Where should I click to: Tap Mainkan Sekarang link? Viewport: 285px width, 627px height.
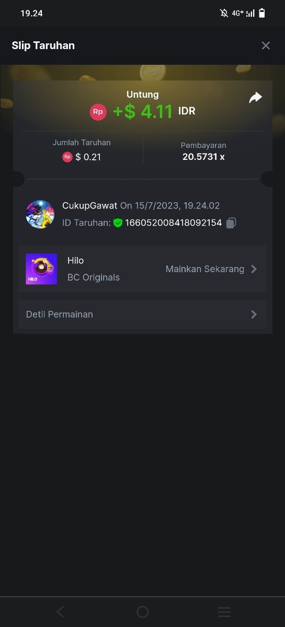205,269
